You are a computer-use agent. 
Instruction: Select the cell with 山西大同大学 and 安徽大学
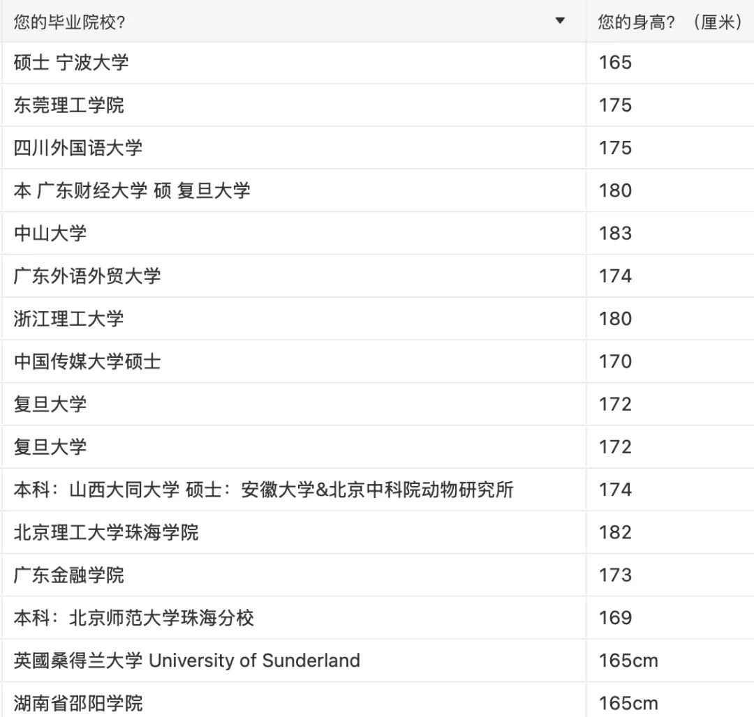294,490
